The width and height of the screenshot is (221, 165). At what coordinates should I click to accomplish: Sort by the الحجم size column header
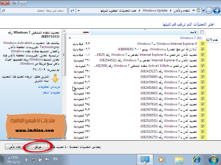tap(79, 32)
